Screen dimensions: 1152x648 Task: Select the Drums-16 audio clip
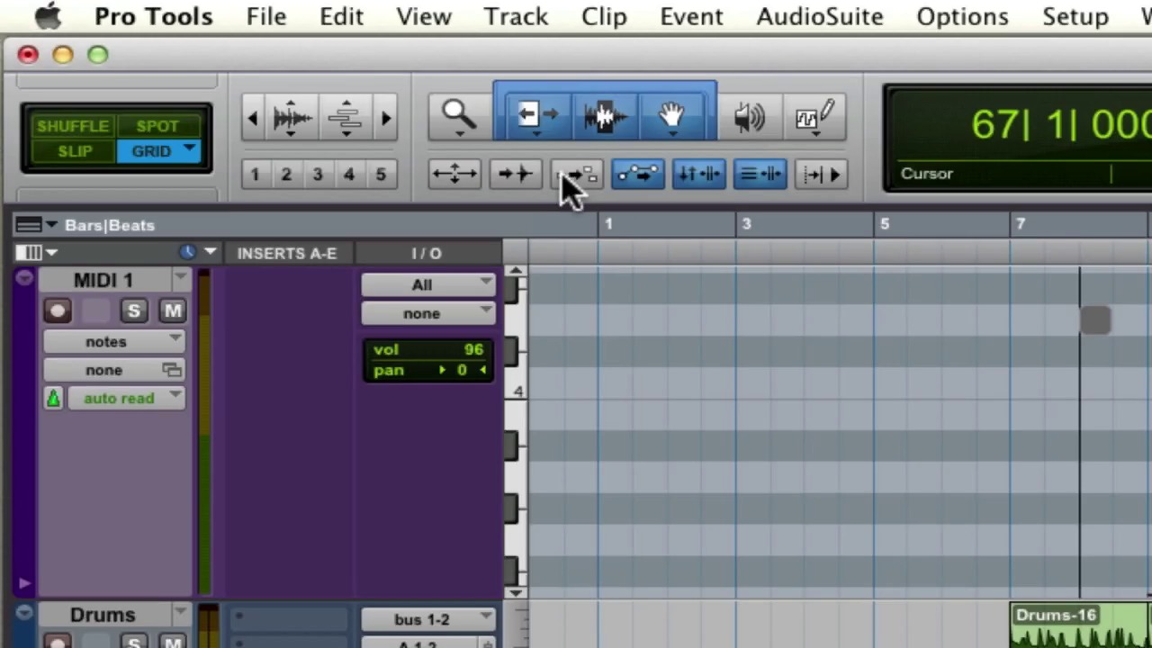click(x=1080, y=625)
